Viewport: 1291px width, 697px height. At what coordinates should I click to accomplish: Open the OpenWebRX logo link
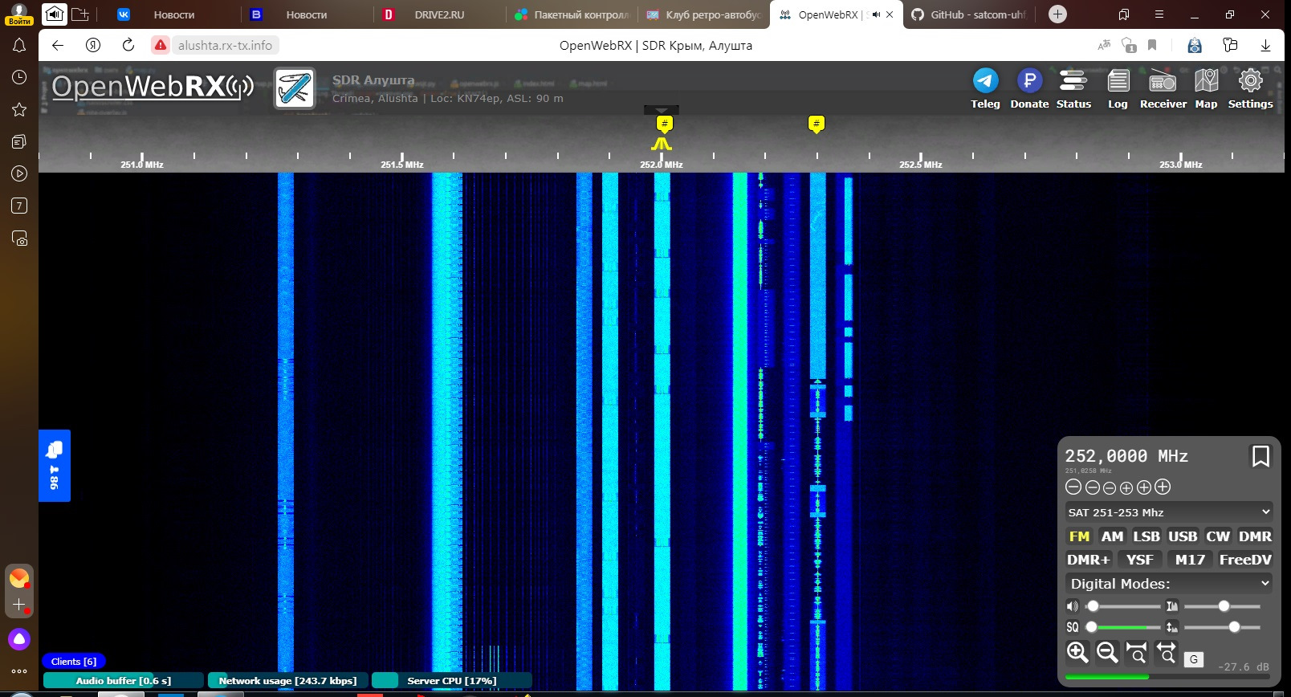[x=153, y=87]
